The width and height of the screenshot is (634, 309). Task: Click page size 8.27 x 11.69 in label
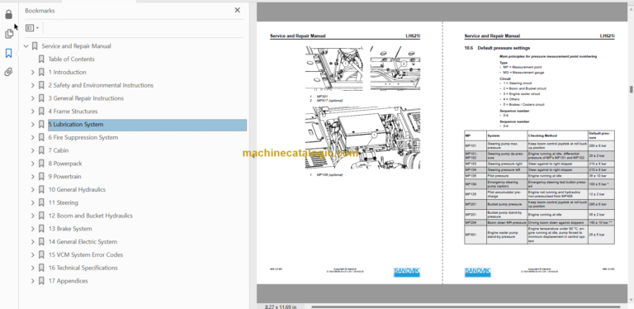pos(281,307)
